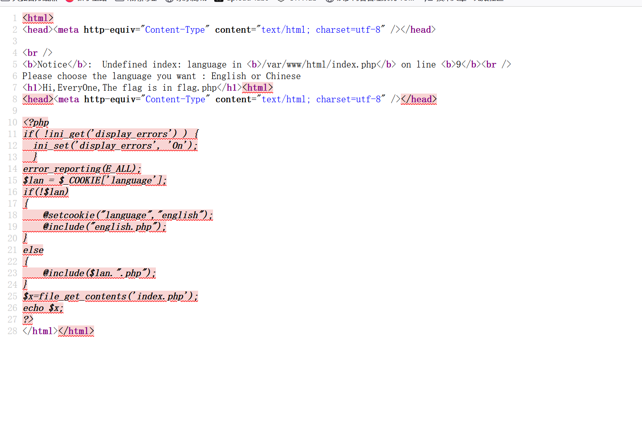
Task: Click the "ini_set('display_errors', 'On');" line
Action: (110, 146)
